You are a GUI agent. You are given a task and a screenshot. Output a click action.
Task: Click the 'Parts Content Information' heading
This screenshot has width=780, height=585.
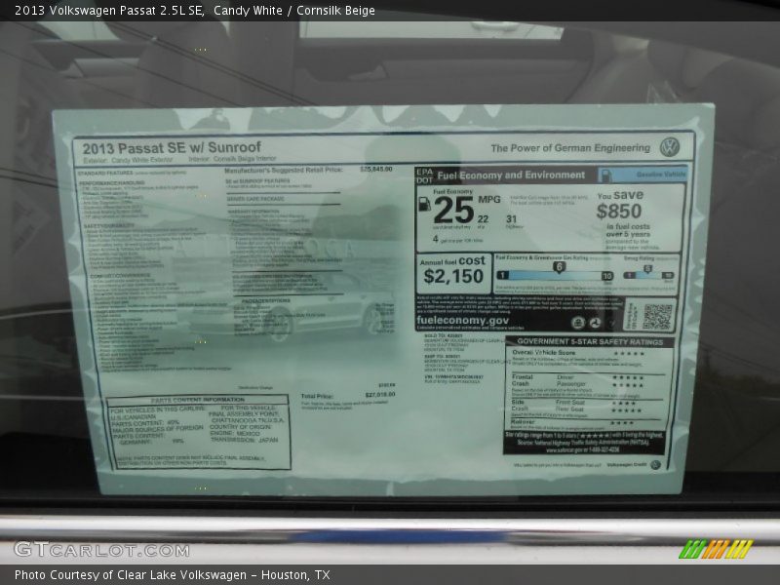[198, 400]
